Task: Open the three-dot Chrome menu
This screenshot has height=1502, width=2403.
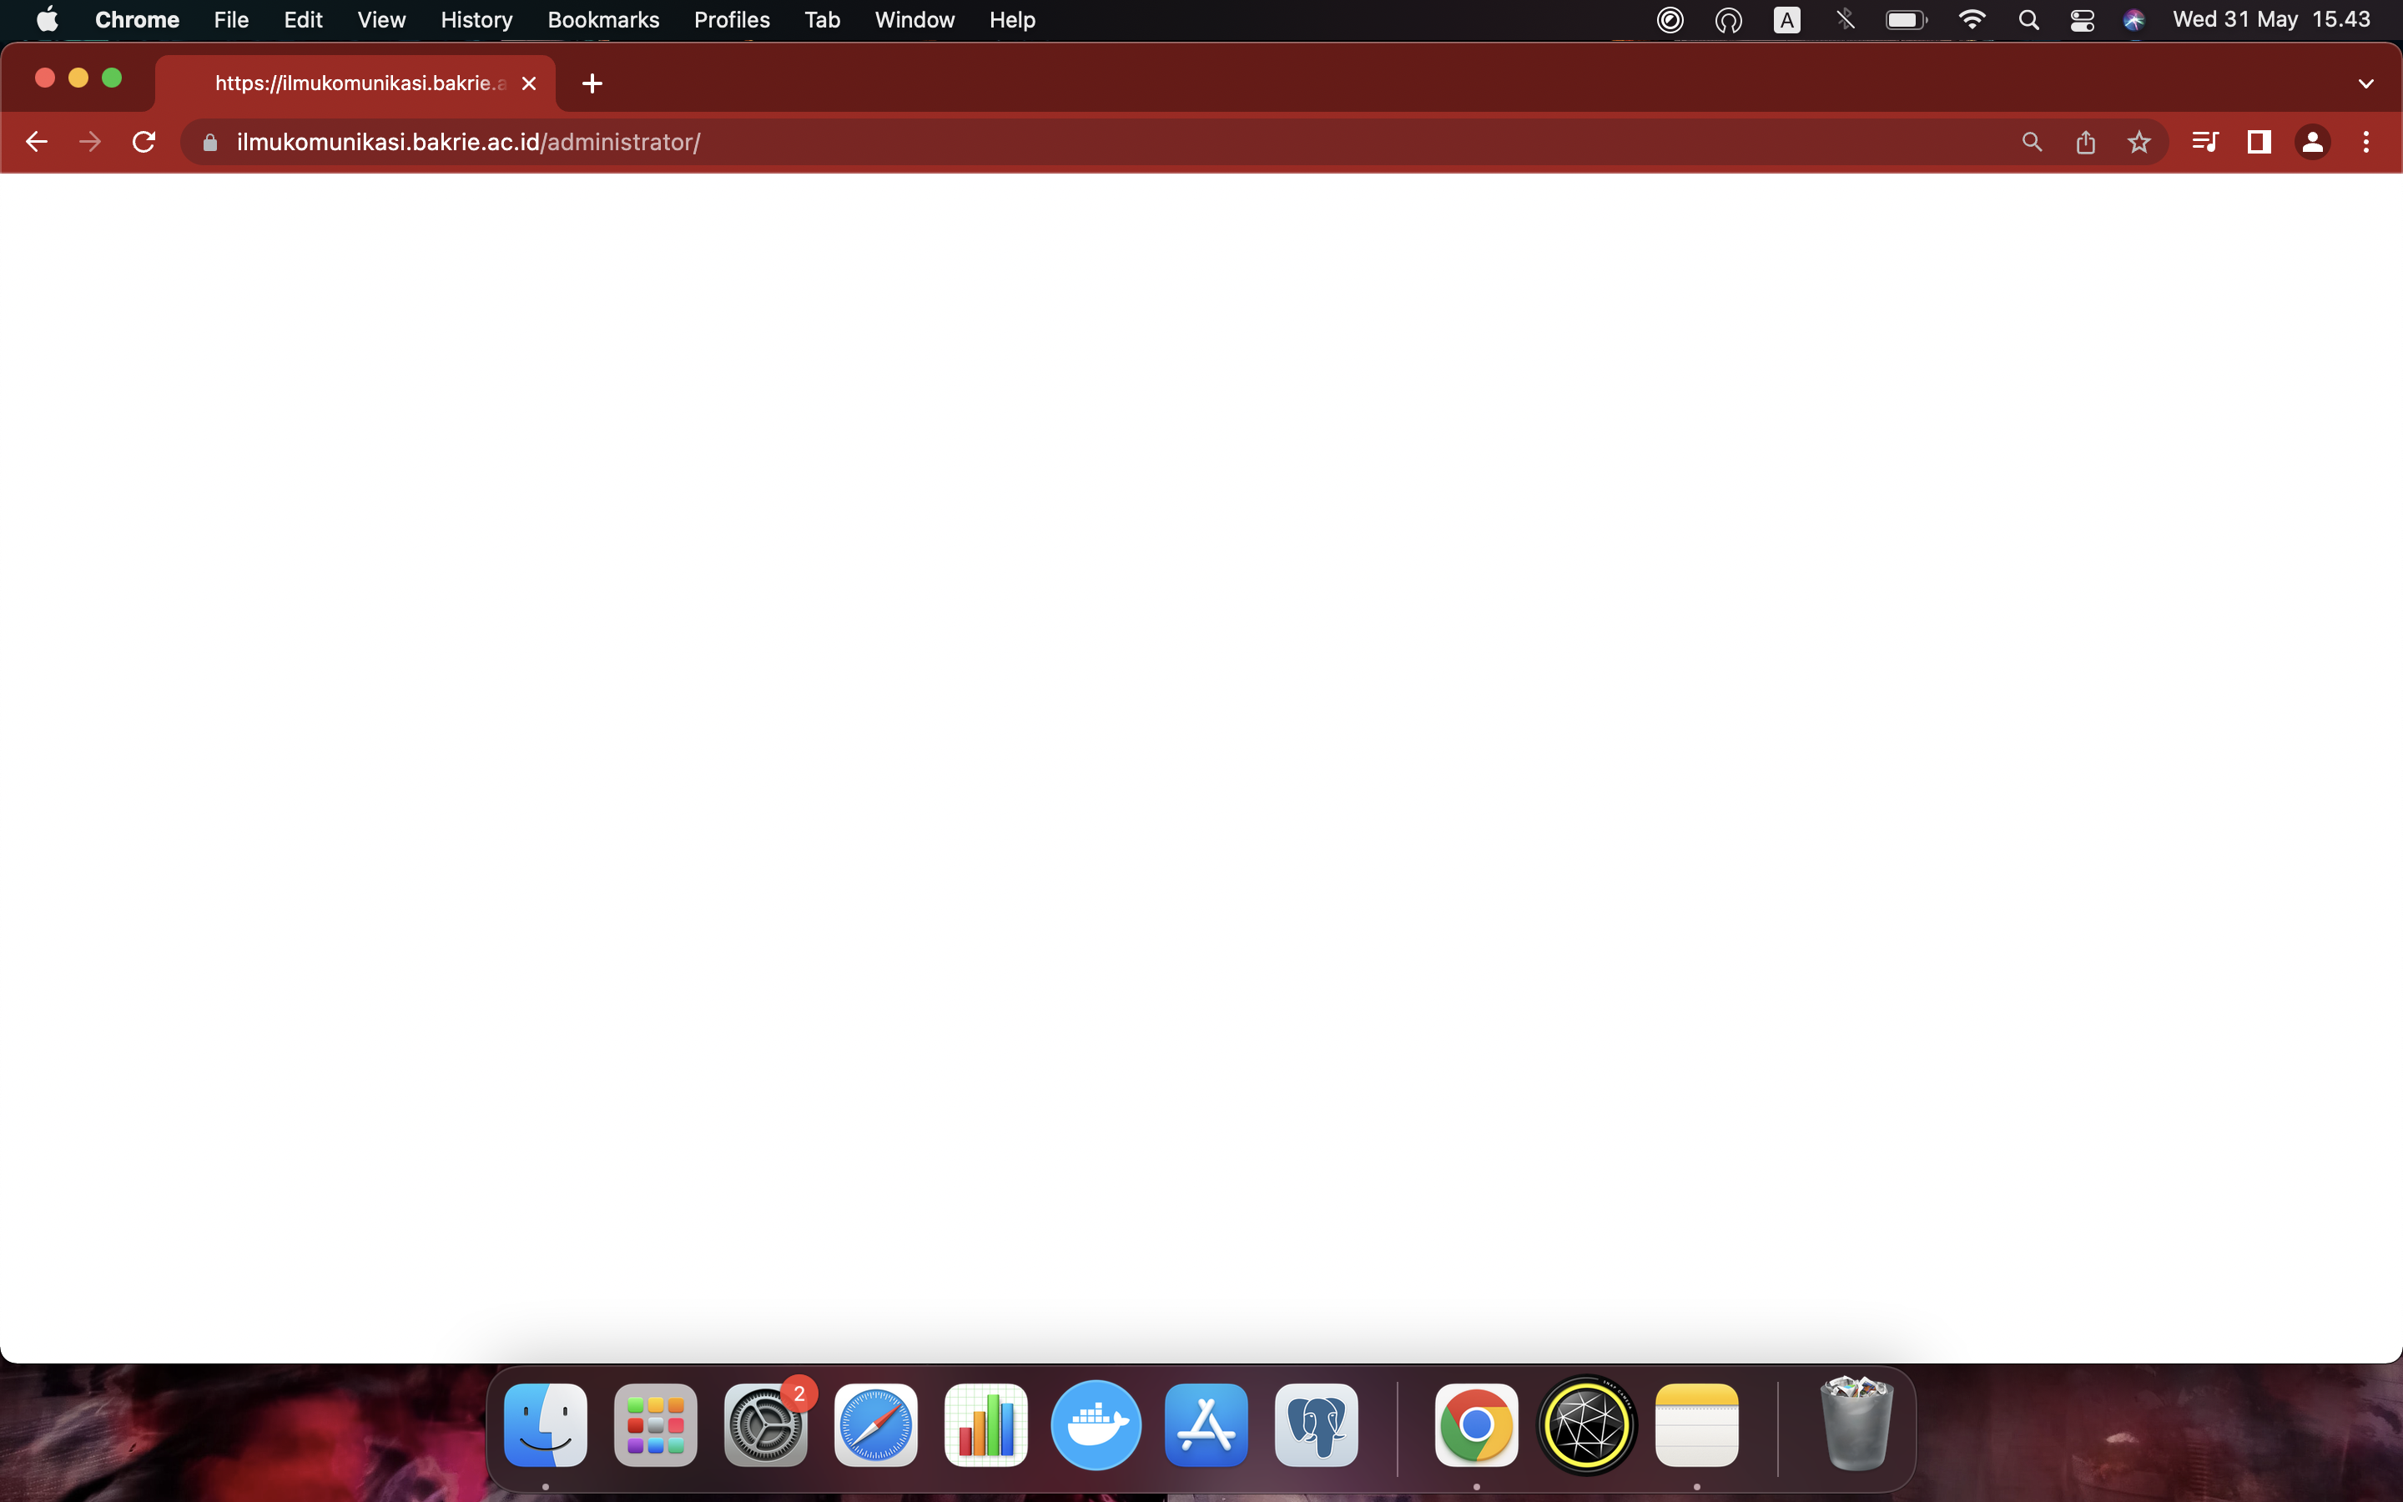Action: click(2366, 142)
